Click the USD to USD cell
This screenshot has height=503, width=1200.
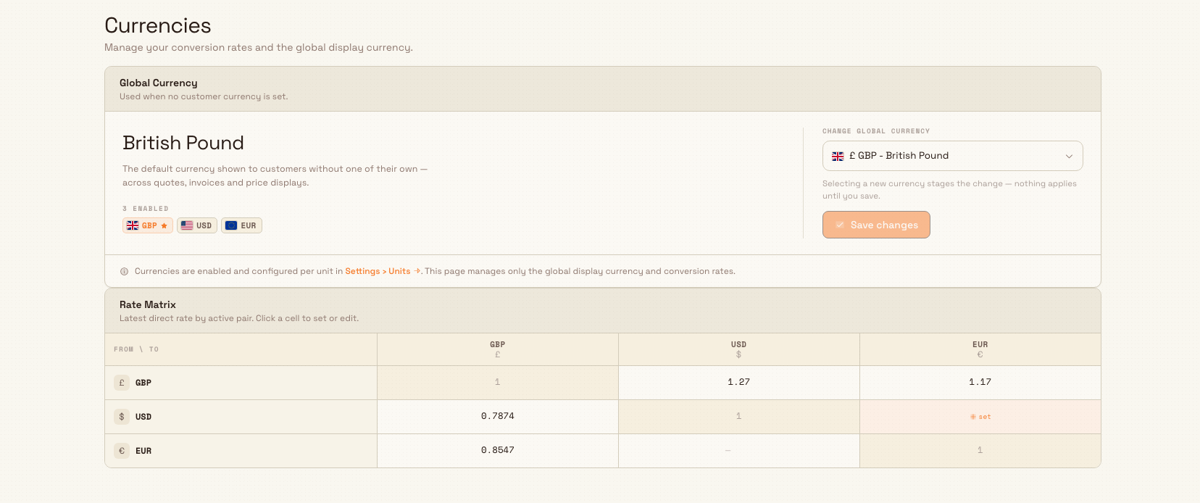coord(739,416)
